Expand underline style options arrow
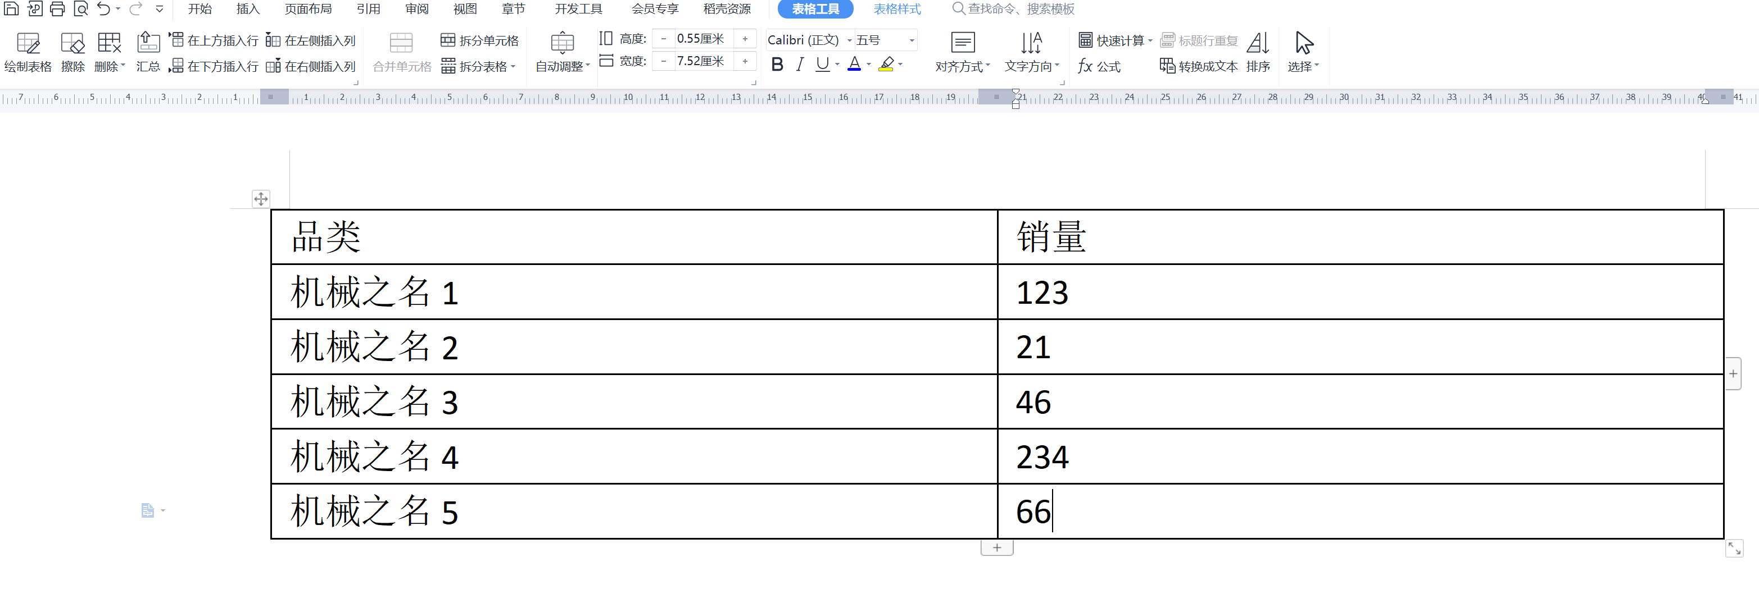Screen dimensions: 1759x589 [837, 65]
